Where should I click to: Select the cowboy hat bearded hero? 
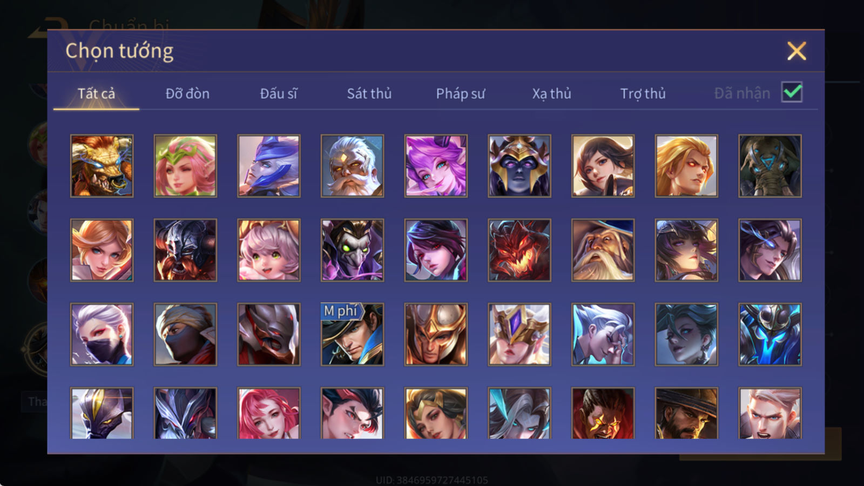[686, 413]
